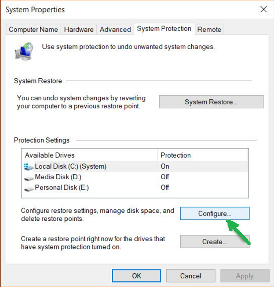The height and width of the screenshot is (287, 274).
Task: Click the Local Disk (C:) Windows drive icon
Action: [29, 167]
